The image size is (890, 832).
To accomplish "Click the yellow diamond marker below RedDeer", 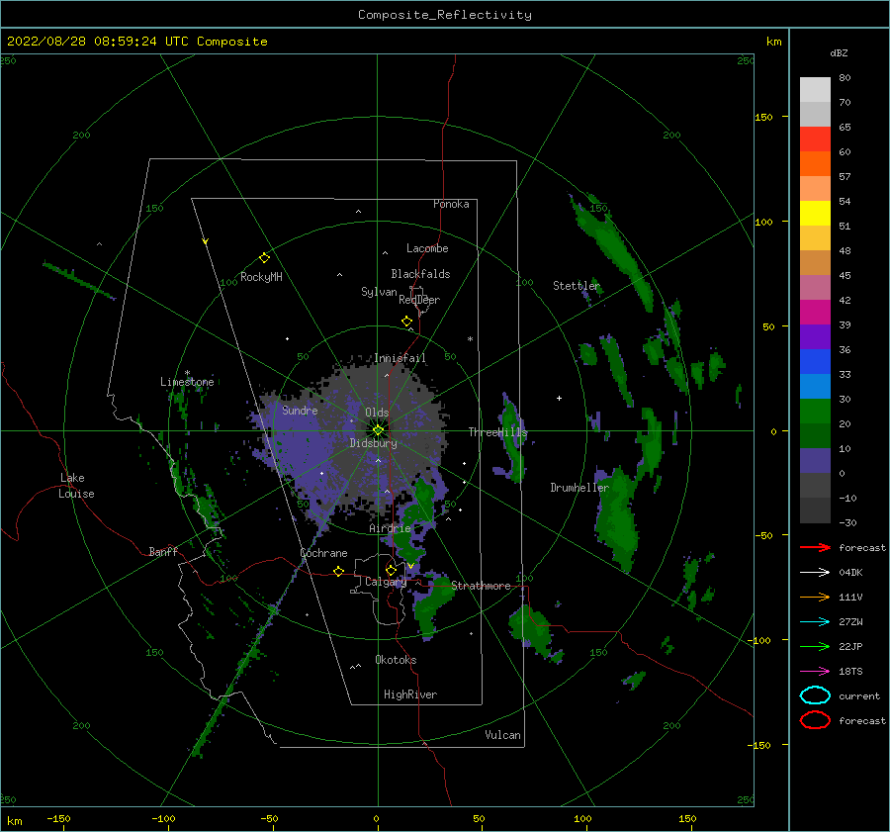I will pos(407,322).
